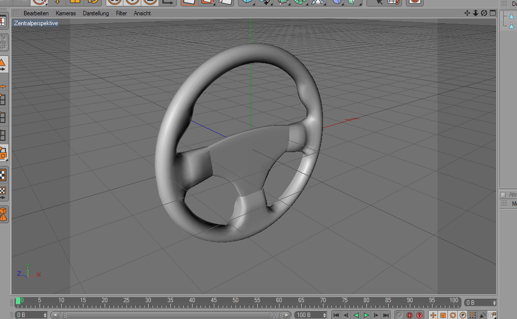This screenshot has width=517, height=319.
Task: Click the layout icon at top of left toolbar
Action: pyautogui.click(x=3, y=22)
